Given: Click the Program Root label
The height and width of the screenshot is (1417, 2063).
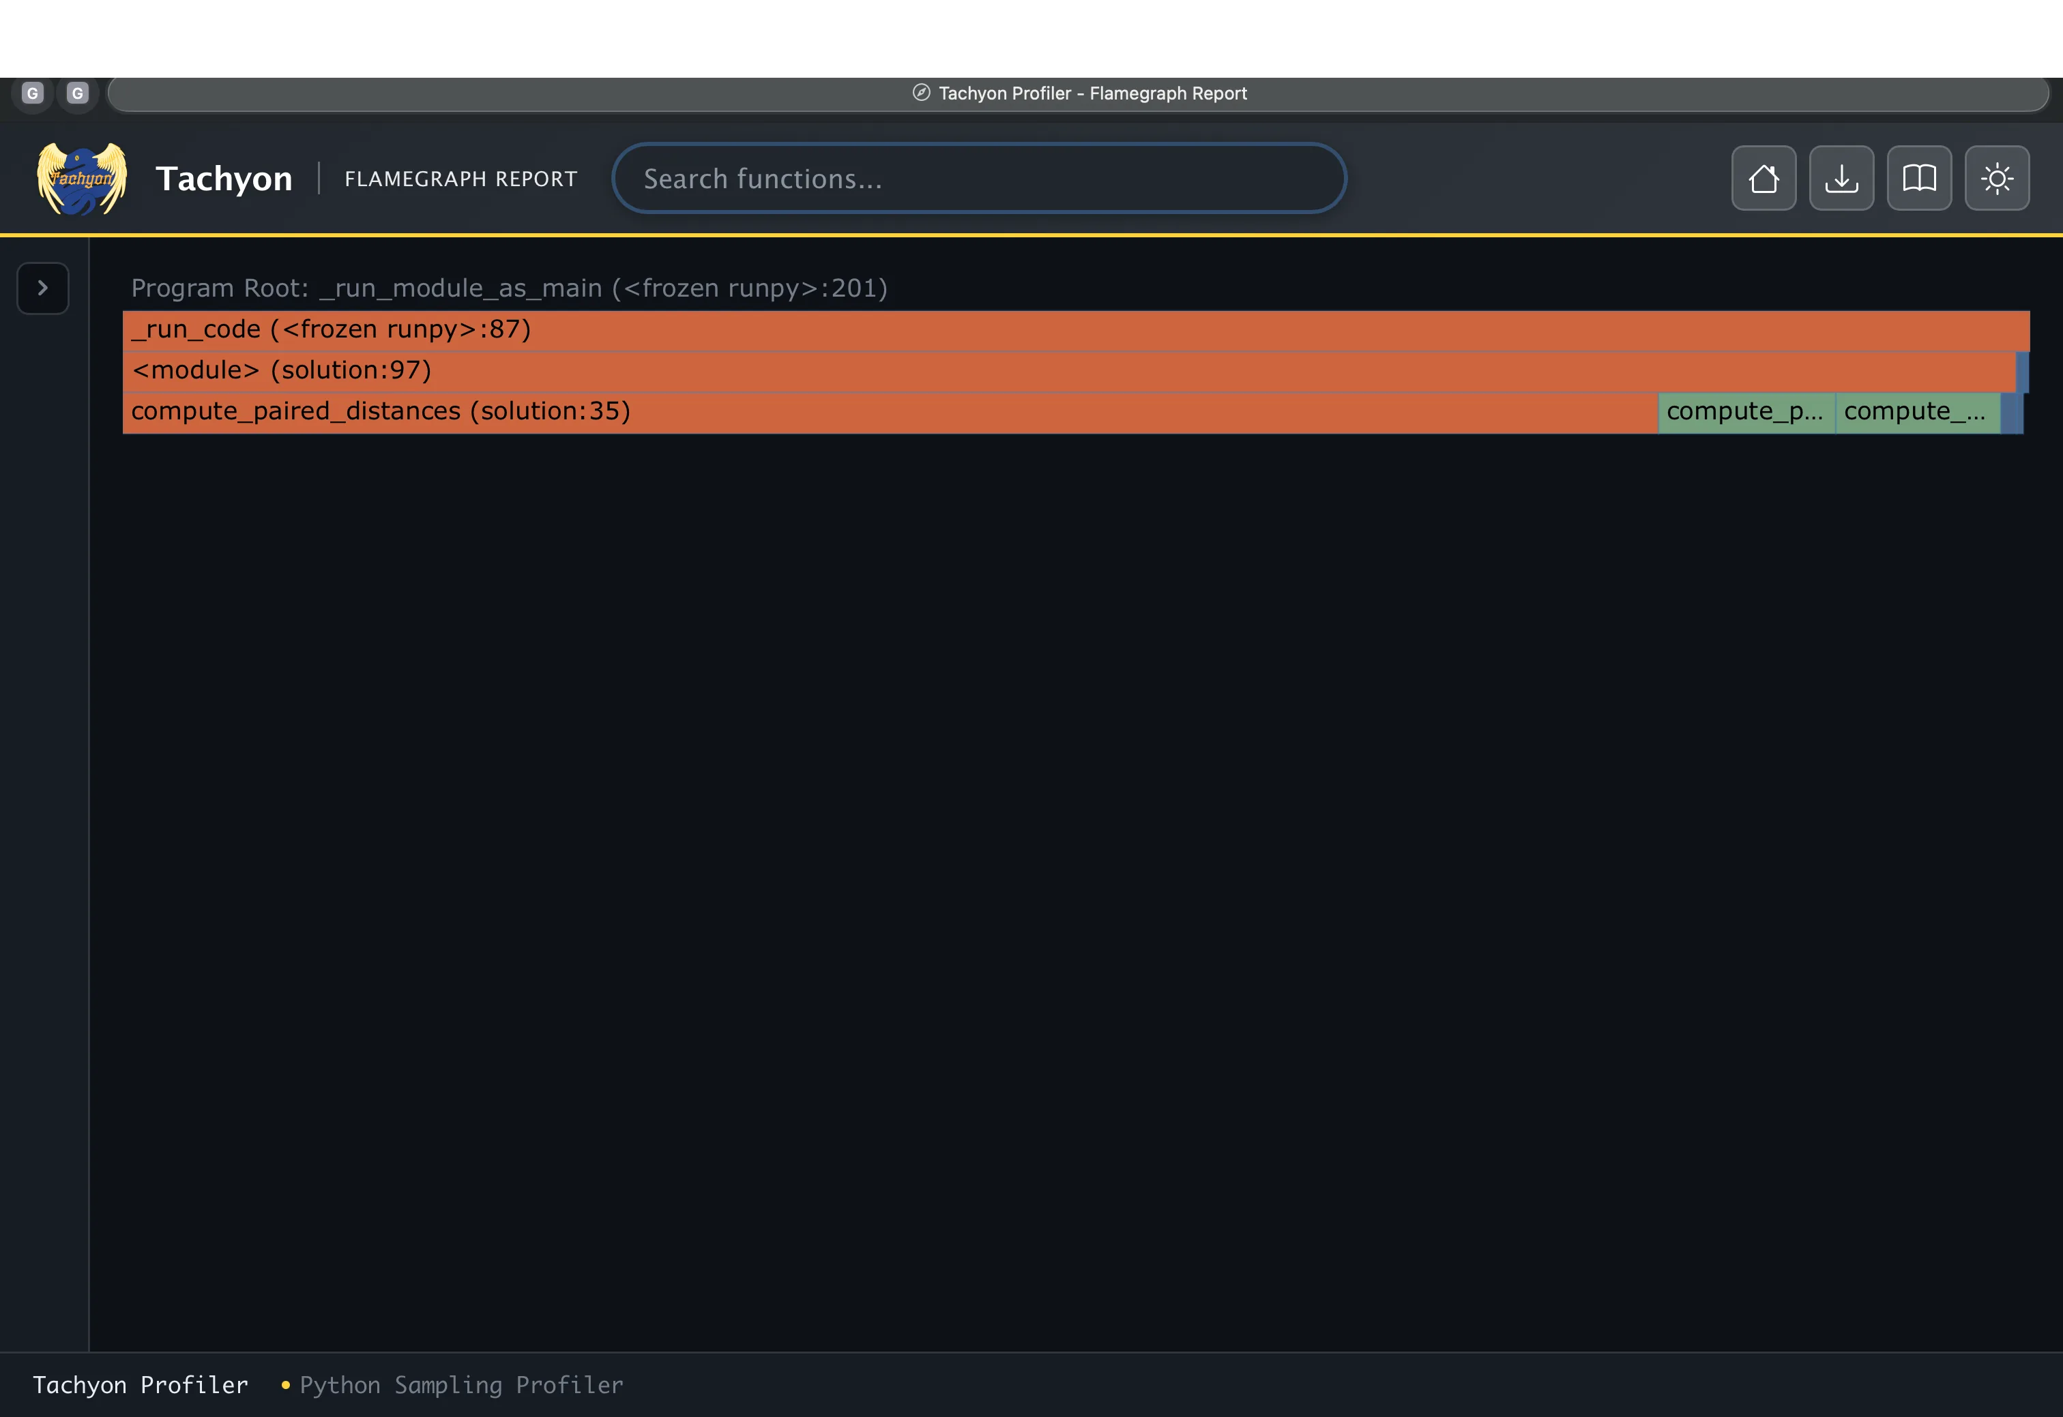Looking at the screenshot, I should click(x=509, y=288).
